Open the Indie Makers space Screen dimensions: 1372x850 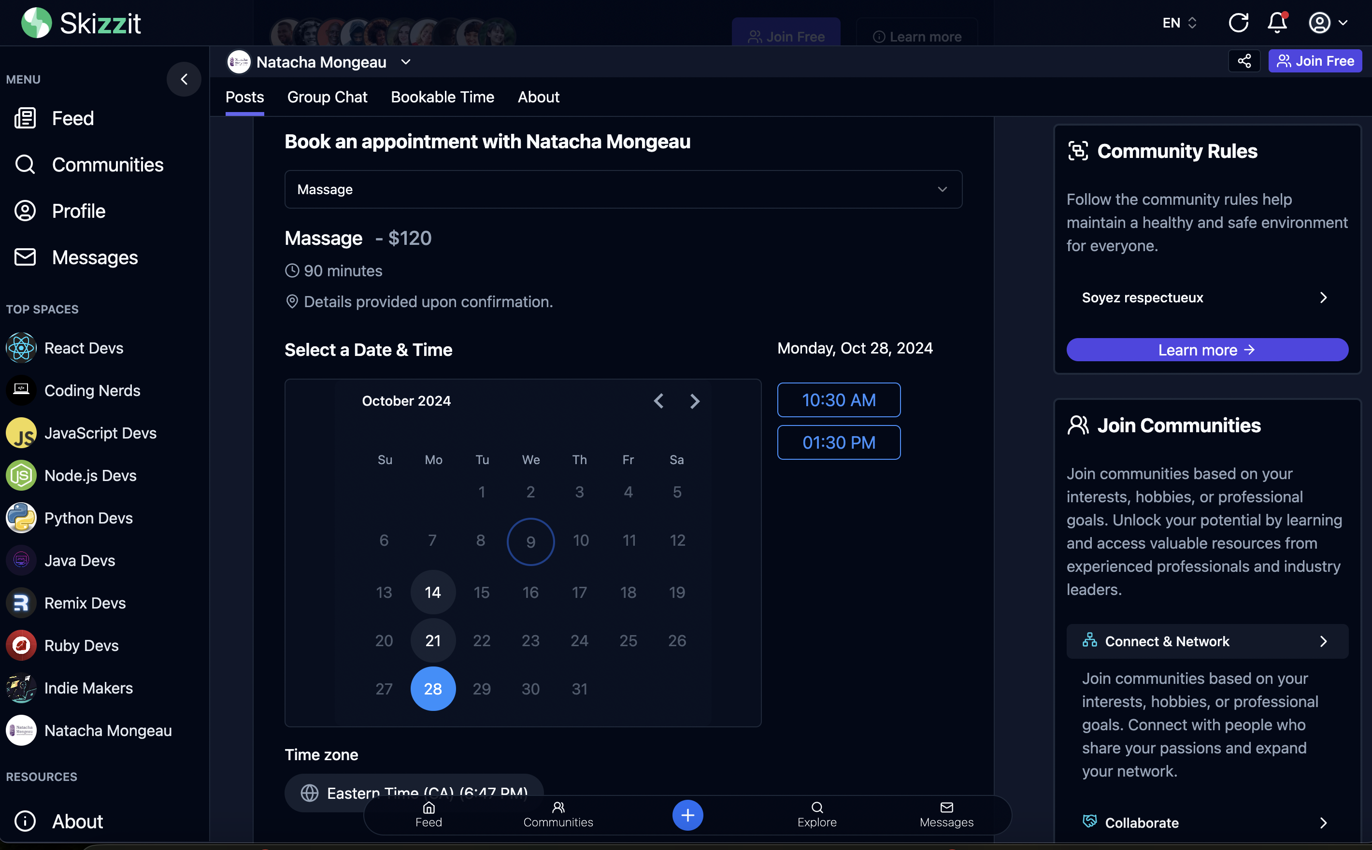pos(70,688)
